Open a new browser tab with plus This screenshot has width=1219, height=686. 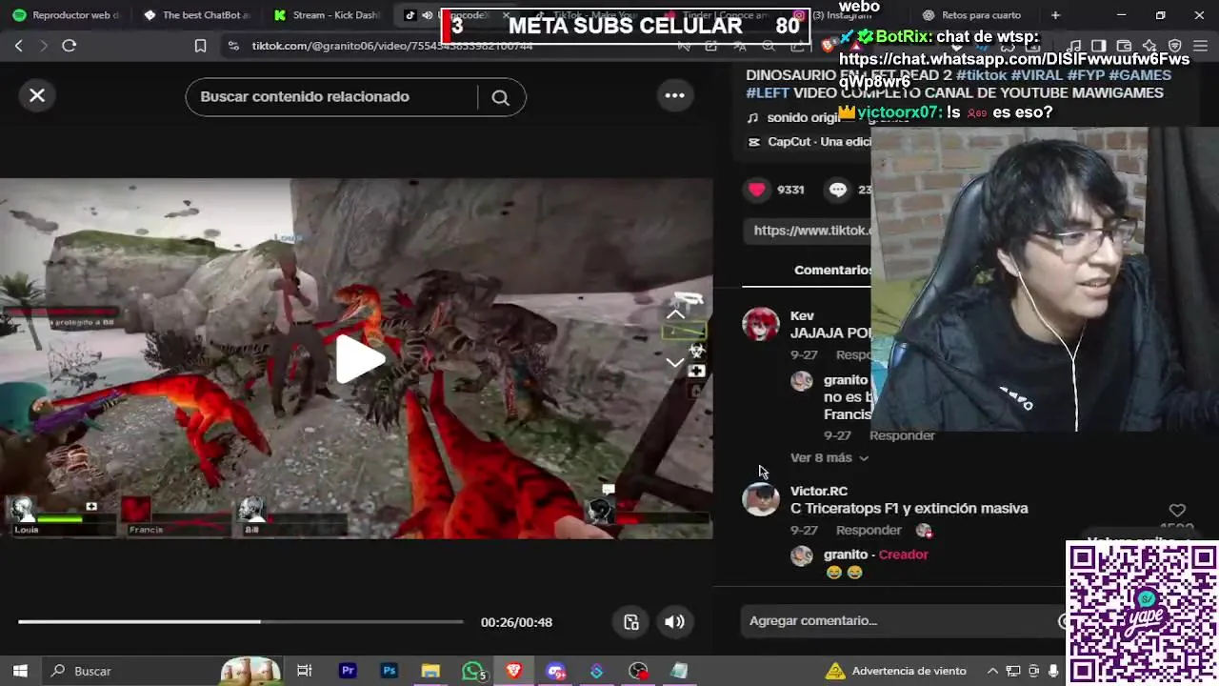click(x=1055, y=15)
